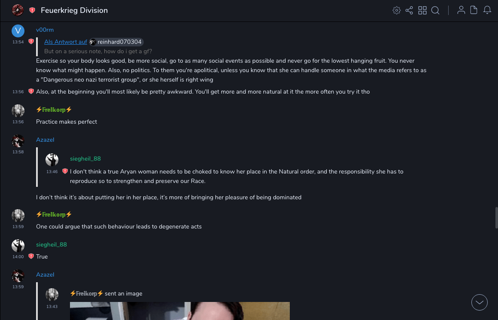Image resolution: width=498 pixels, height=320 pixels.
Task: Open message search with the magnifier icon
Action: [435, 10]
